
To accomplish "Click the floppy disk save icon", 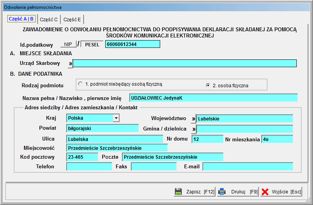I will coord(178,191).
